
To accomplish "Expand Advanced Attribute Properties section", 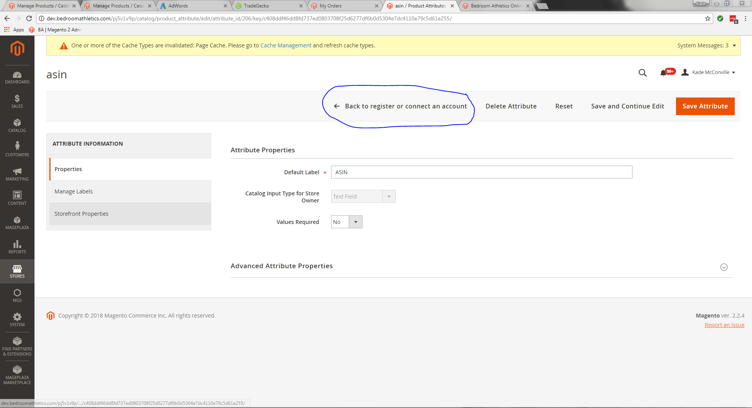I will click(724, 267).
